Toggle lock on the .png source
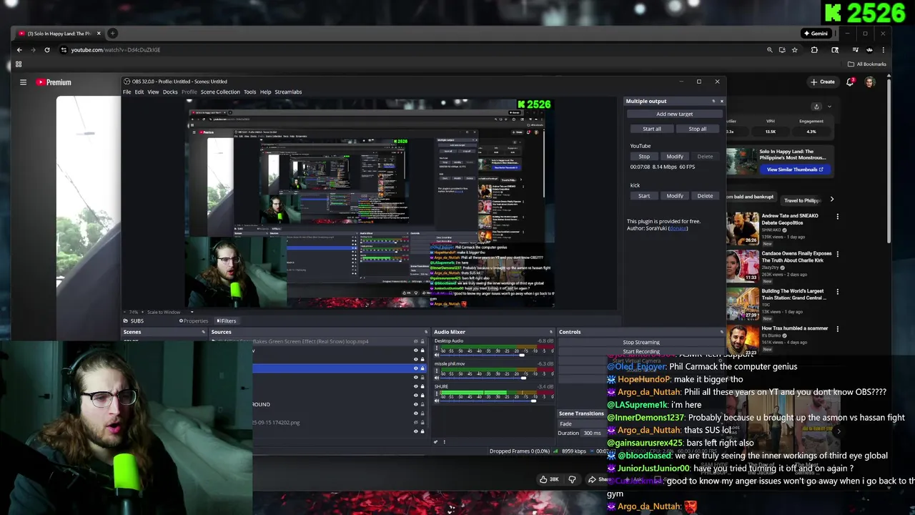This screenshot has height=515, width=915. 422,423
